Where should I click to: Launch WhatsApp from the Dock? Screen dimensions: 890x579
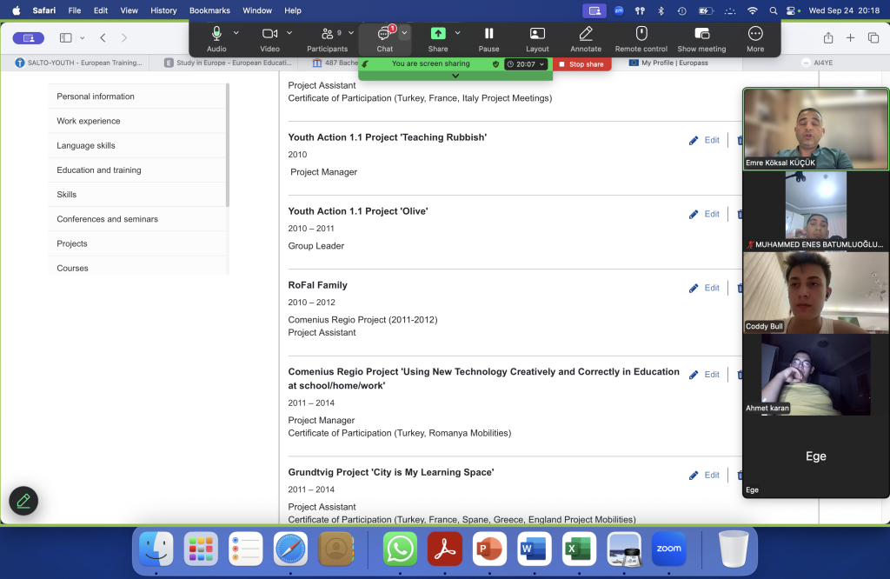tap(400, 549)
